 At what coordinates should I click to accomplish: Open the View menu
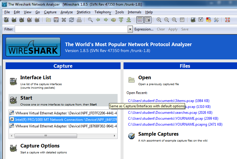27,12
